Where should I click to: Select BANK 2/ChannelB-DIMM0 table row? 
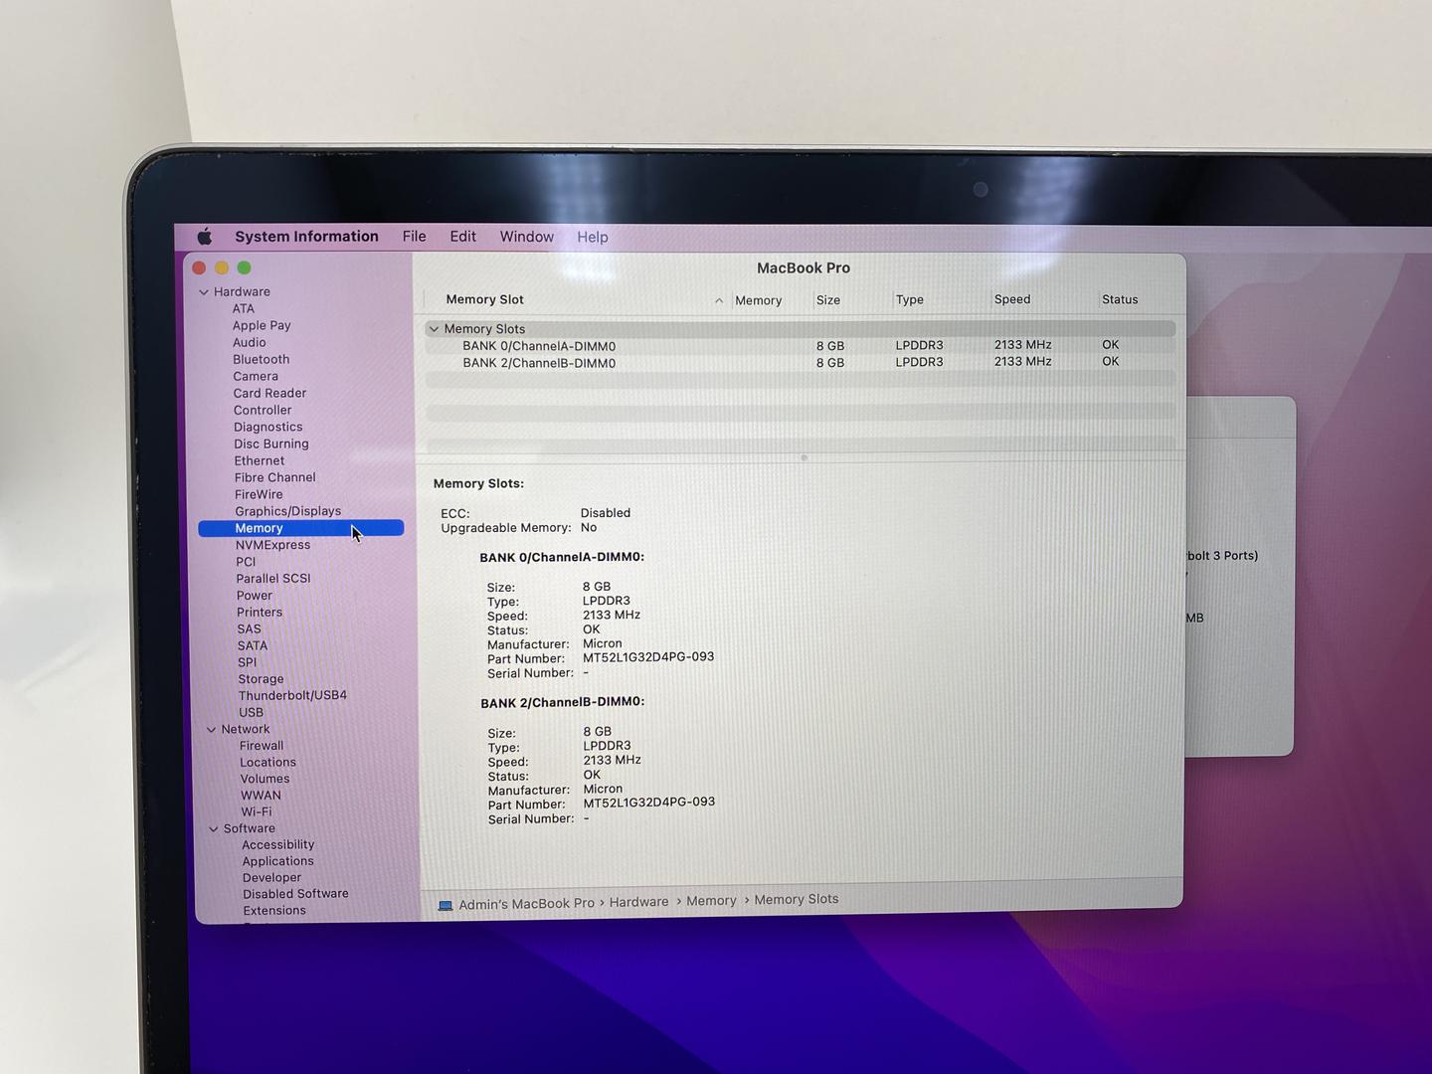click(x=801, y=363)
